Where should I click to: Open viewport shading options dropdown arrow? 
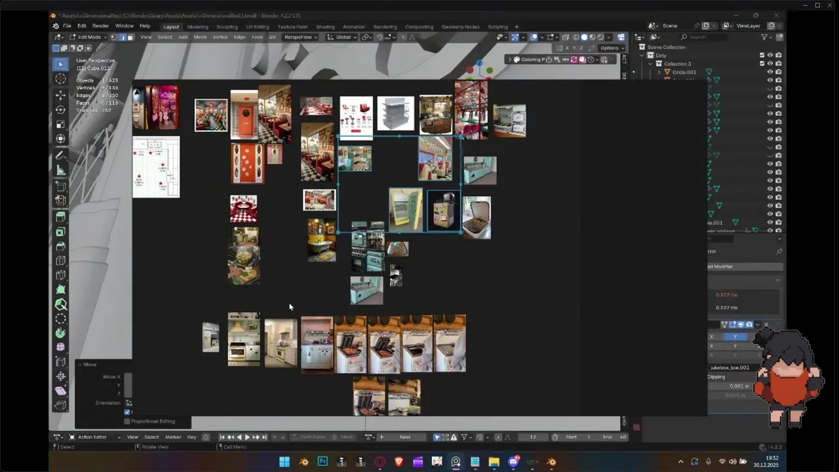coord(608,37)
